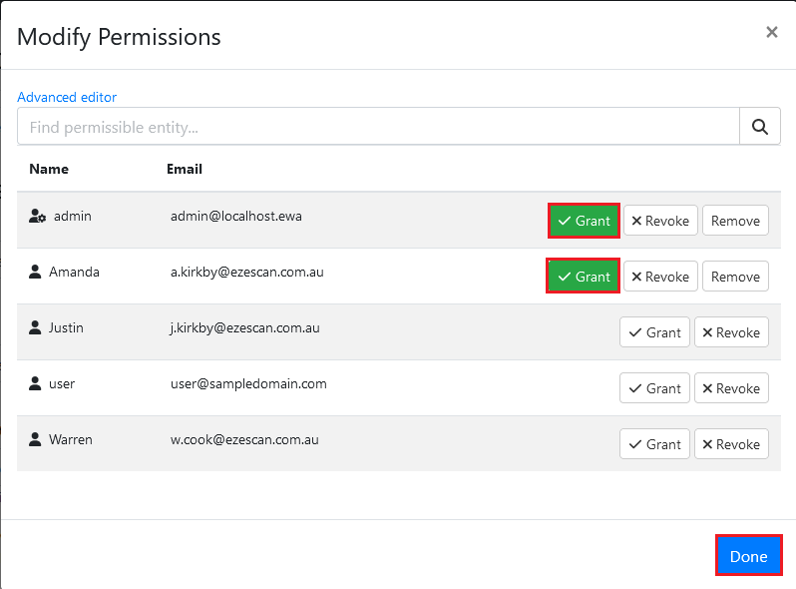The image size is (796, 589).
Task: Select email admin@localhost.ewa
Action: 236,217
